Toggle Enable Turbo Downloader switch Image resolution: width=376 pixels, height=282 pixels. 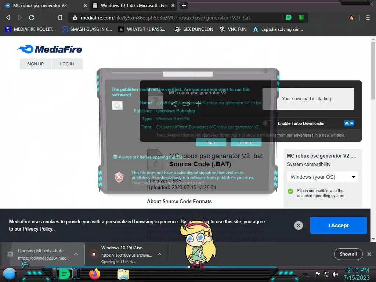[268, 123]
